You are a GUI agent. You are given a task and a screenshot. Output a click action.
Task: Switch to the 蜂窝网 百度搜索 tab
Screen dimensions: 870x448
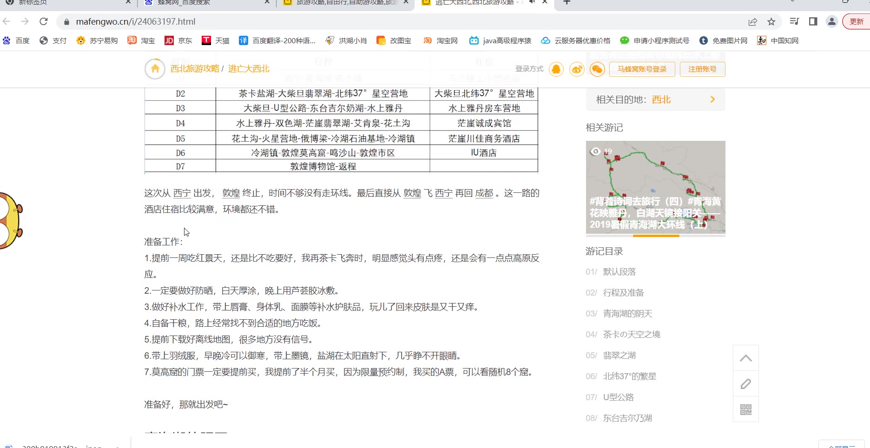point(204,3)
